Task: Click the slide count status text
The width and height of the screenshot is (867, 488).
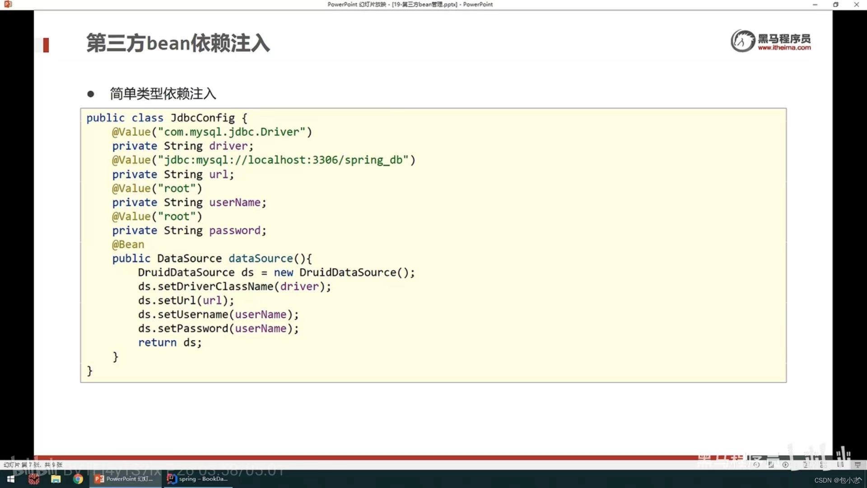Action: [33, 465]
